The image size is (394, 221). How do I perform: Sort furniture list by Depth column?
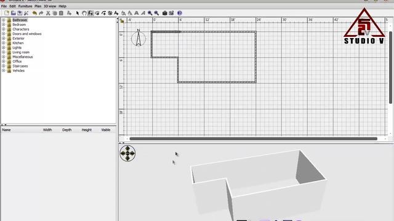click(x=67, y=130)
